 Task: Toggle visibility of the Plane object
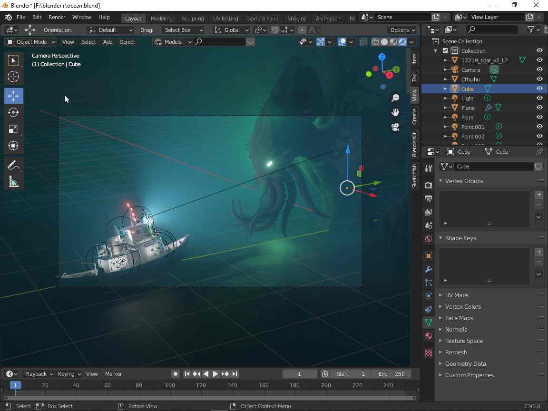pyautogui.click(x=539, y=108)
